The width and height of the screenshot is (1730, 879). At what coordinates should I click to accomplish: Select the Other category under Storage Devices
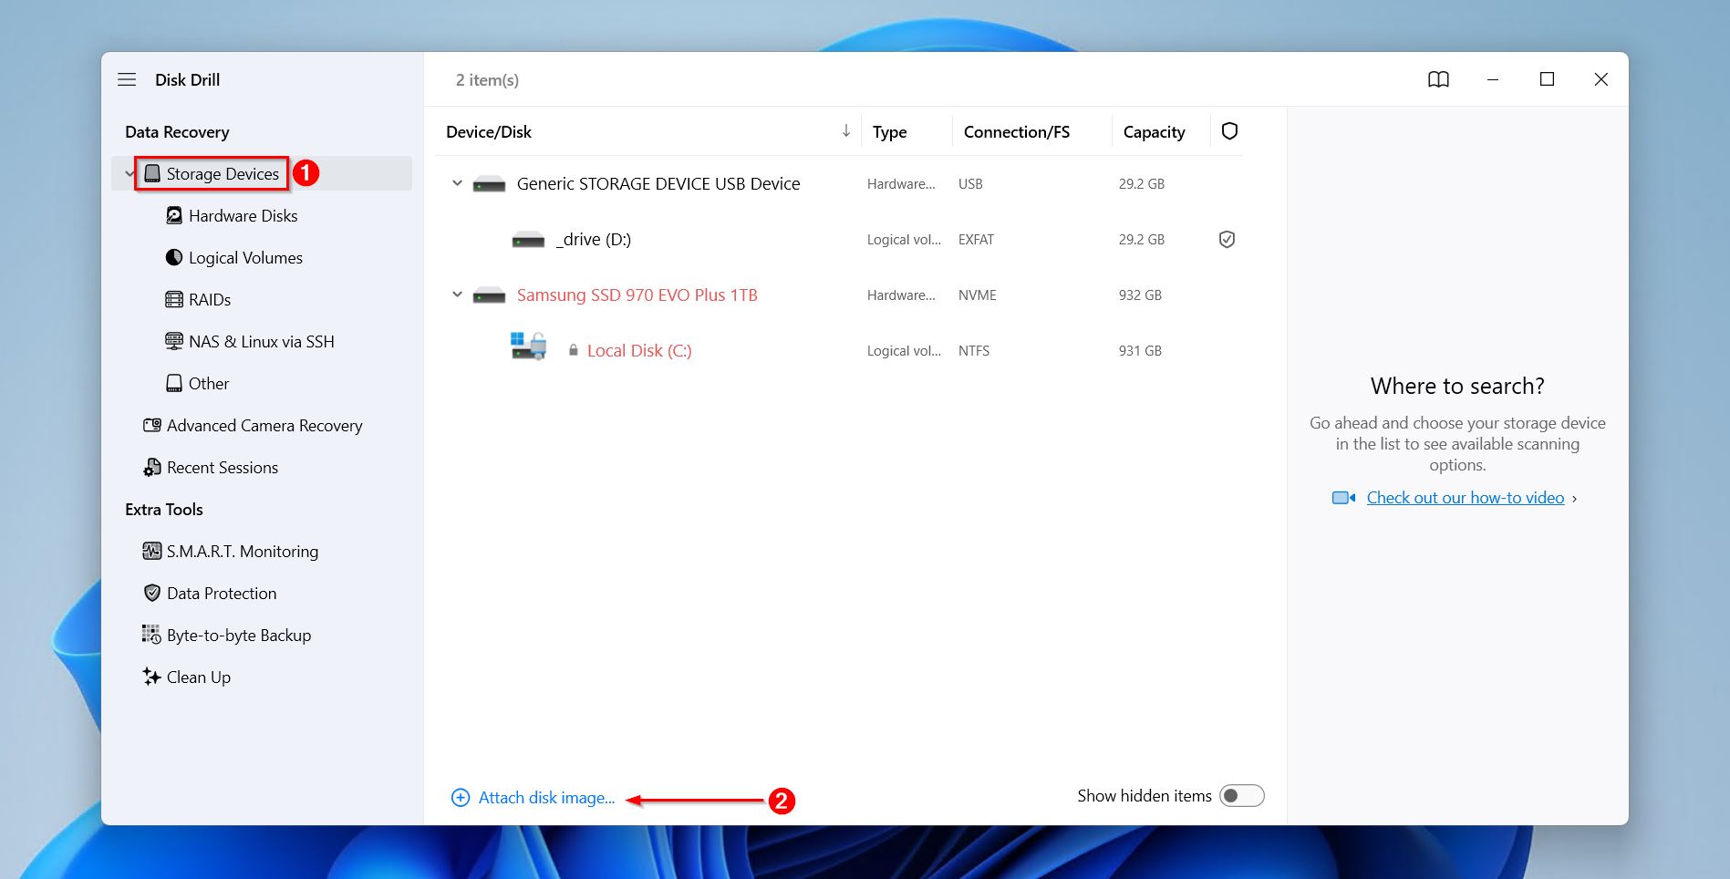[209, 383]
